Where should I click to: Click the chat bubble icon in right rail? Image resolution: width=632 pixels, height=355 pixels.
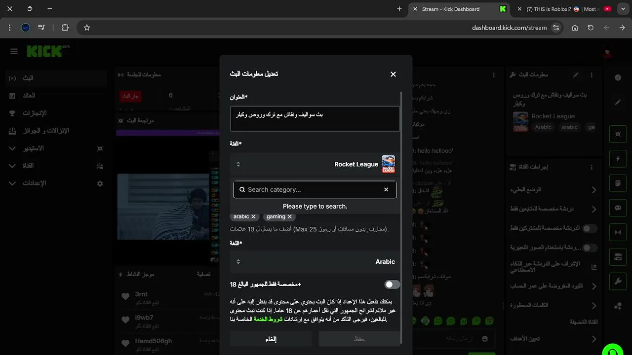pos(618,208)
